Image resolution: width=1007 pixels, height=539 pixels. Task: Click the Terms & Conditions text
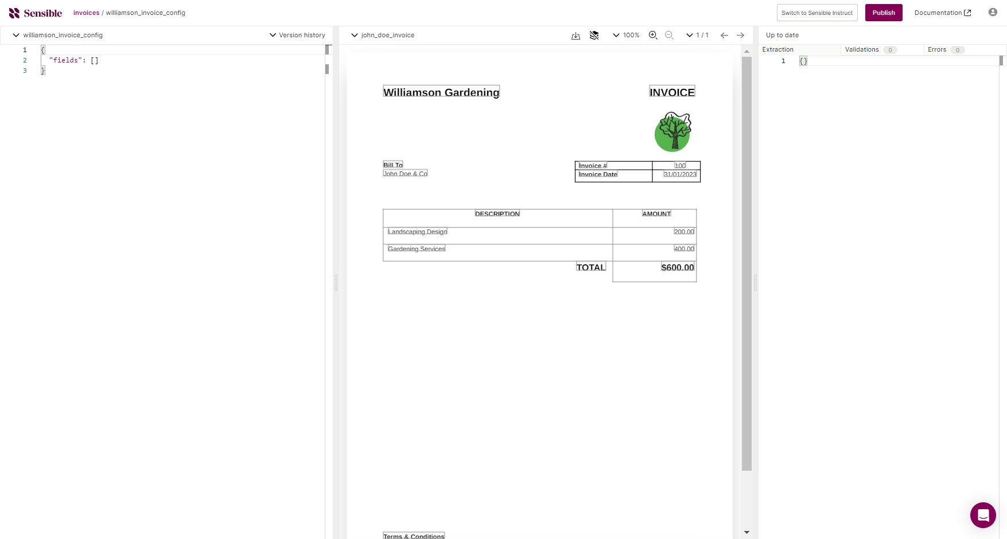tap(414, 536)
